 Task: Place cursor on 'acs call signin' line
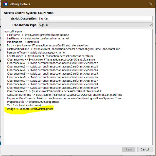tap(13, 31)
